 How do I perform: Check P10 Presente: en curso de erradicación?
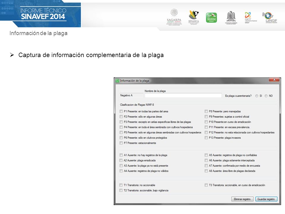coord(206,122)
